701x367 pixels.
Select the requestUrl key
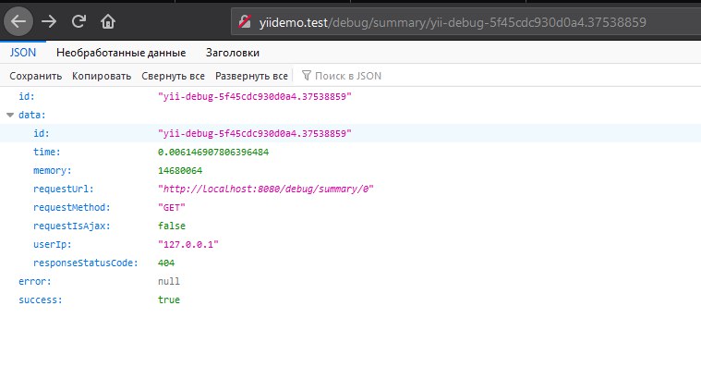(64, 189)
